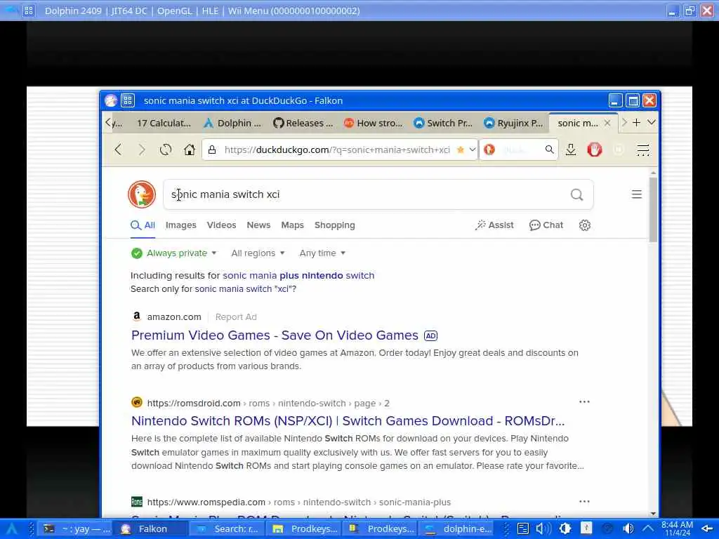Switch to the '17 Calculat...' tab
The height and width of the screenshot is (539, 719).
[164, 123]
